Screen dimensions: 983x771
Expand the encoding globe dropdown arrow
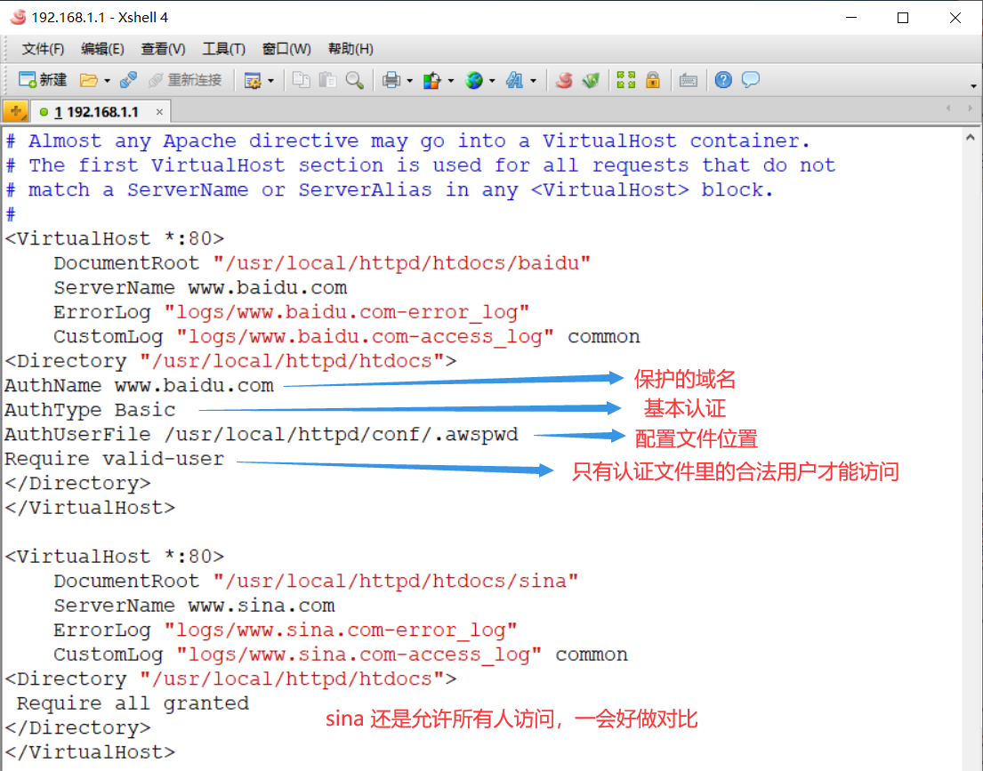[492, 81]
